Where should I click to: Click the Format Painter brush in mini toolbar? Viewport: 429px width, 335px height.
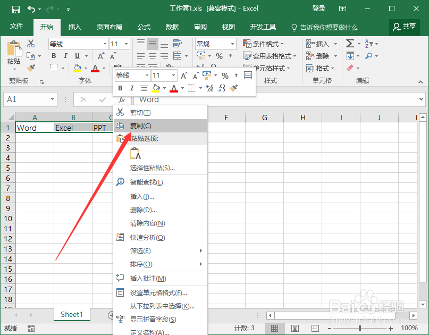[x=233, y=88]
